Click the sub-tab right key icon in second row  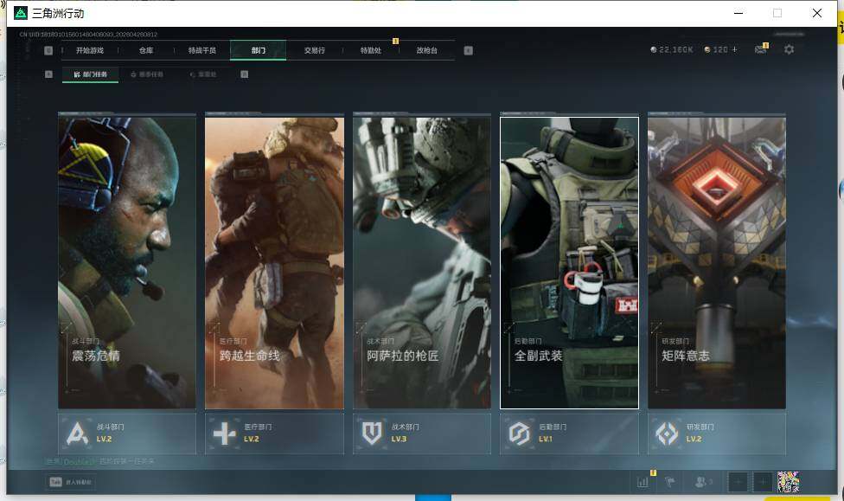coord(245,74)
